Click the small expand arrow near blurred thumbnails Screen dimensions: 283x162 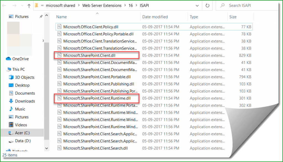coord(43,41)
